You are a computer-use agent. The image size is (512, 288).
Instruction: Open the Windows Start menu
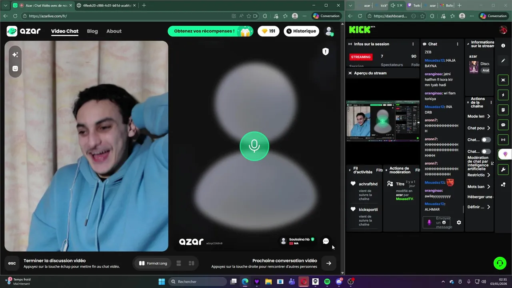pos(162,282)
